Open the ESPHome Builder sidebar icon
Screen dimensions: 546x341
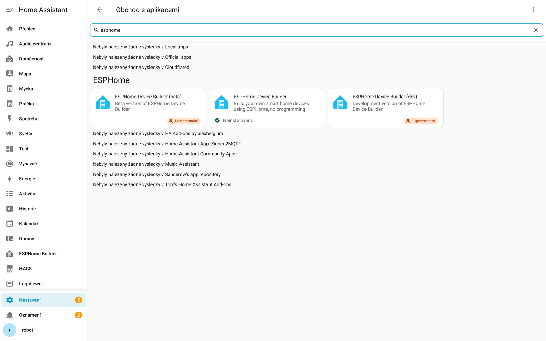[10, 254]
